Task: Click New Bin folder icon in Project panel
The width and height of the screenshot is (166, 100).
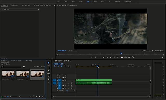Action: click(x=36, y=97)
